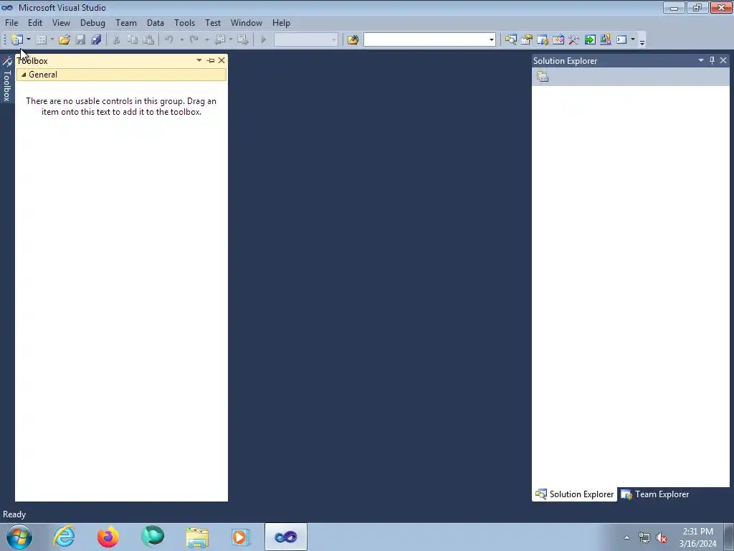Click the Properties icon in Solution Explorer
The width and height of the screenshot is (734, 551).
(x=543, y=77)
